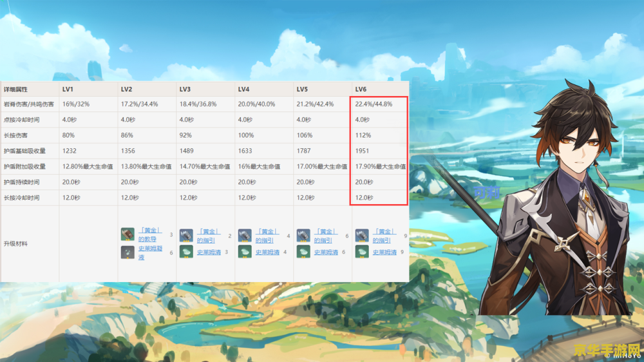This screenshot has width=644, height=362.
Task: Open the 「黄金」的指引 link under LV3
Action: coord(208,236)
